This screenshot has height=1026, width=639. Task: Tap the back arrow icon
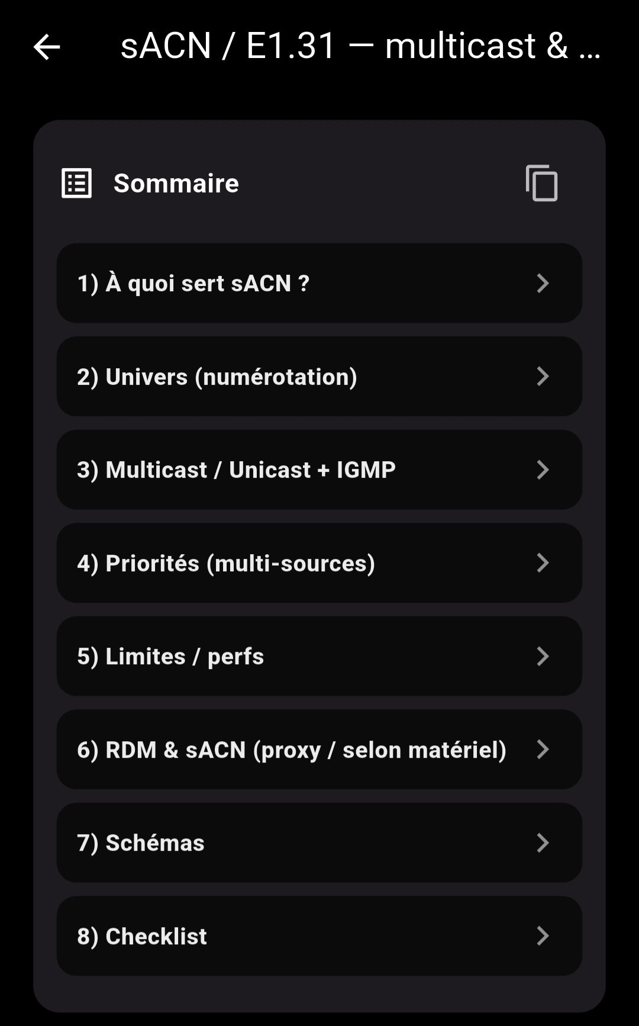point(47,47)
